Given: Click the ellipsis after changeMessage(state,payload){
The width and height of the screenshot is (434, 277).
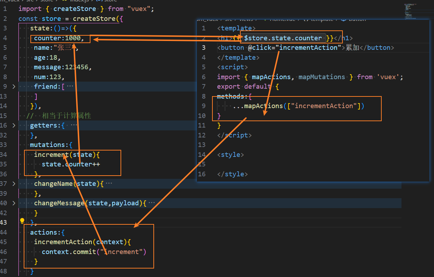Looking at the screenshot, I should click(x=152, y=203).
